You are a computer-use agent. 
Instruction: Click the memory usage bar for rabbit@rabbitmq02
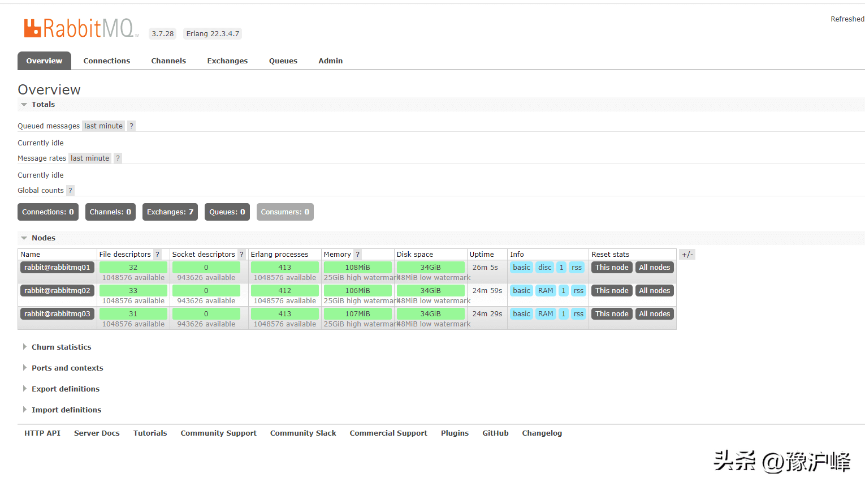click(x=358, y=290)
